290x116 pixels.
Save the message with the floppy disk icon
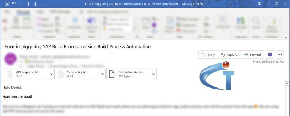(x=7, y=4)
